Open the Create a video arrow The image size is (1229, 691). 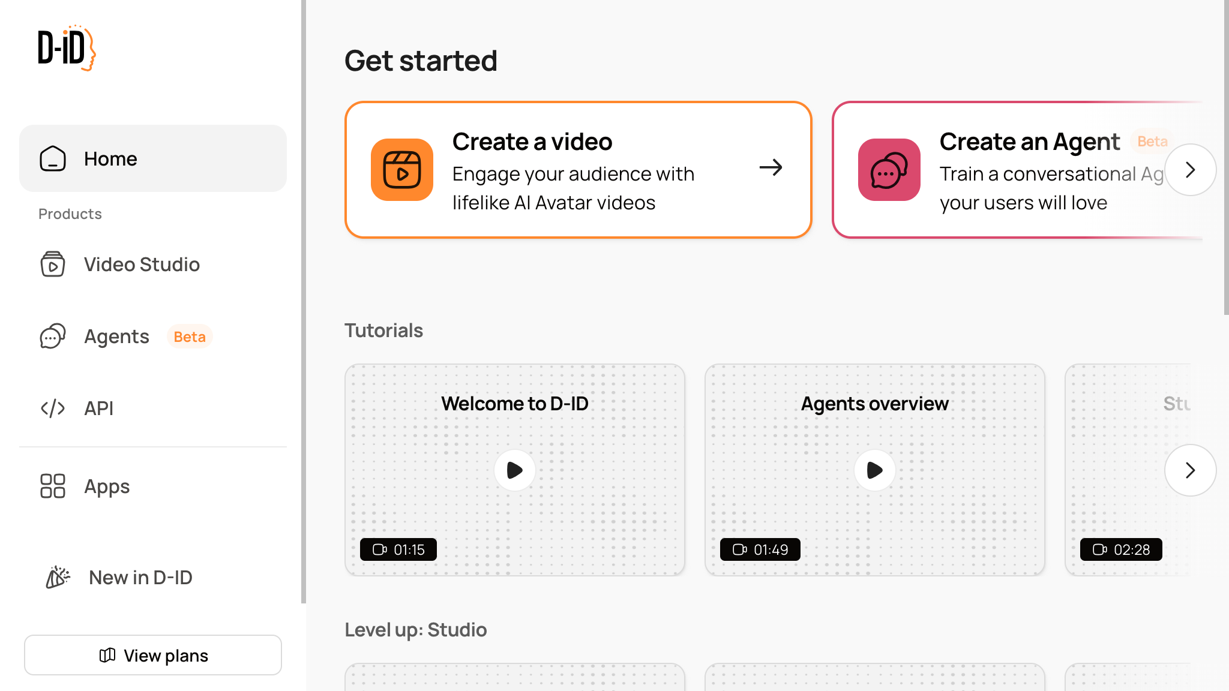pyautogui.click(x=772, y=169)
